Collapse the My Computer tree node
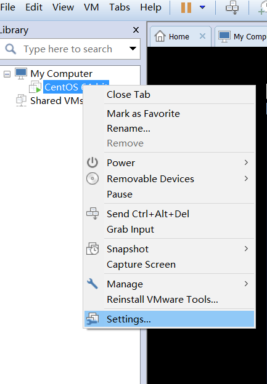Screen dimensions: 267x384 [7, 74]
